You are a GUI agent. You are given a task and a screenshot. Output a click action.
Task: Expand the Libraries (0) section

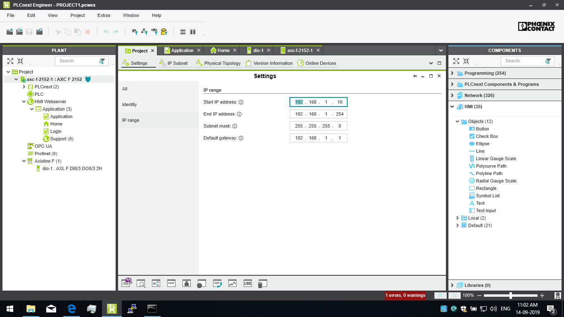pos(453,285)
